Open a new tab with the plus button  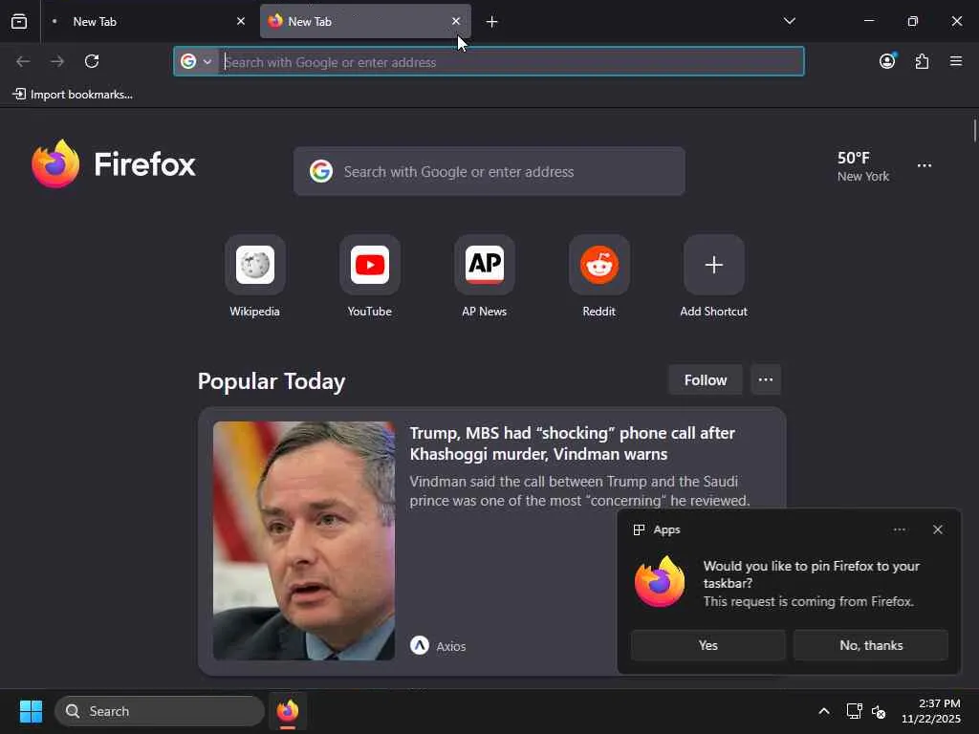[x=492, y=22]
